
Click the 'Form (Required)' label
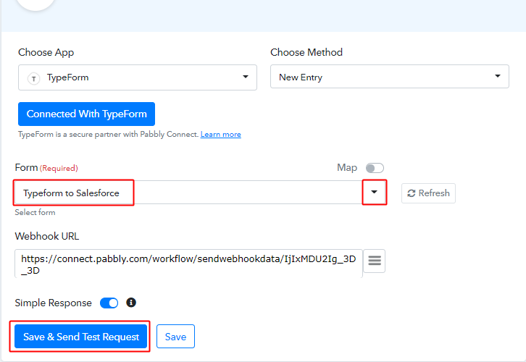(46, 167)
